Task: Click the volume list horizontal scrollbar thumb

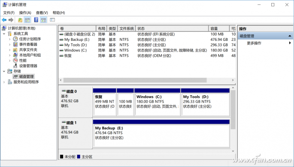Action: coord(135,80)
